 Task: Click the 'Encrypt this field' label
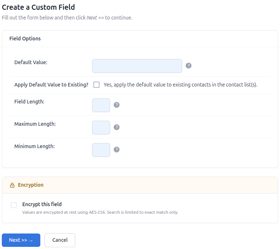pyautogui.click(x=42, y=204)
